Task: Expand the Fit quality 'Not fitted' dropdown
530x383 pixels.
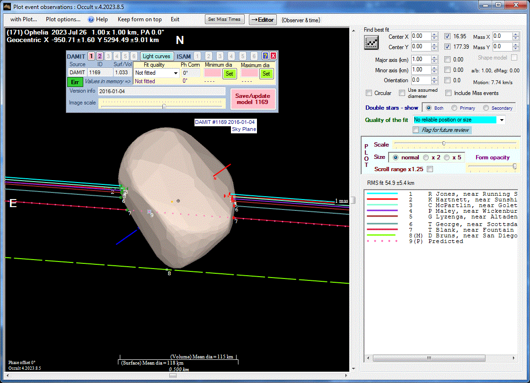Action: pyautogui.click(x=176, y=73)
